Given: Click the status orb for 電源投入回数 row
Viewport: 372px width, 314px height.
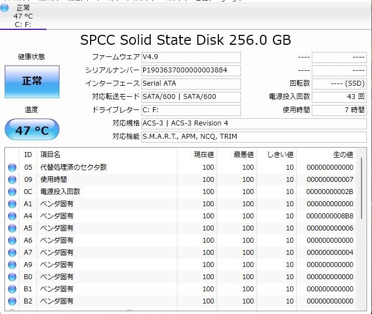Looking at the screenshot, I should 12,192.
